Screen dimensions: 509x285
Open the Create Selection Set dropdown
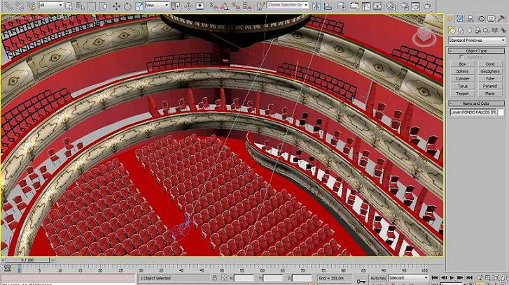click(288, 5)
